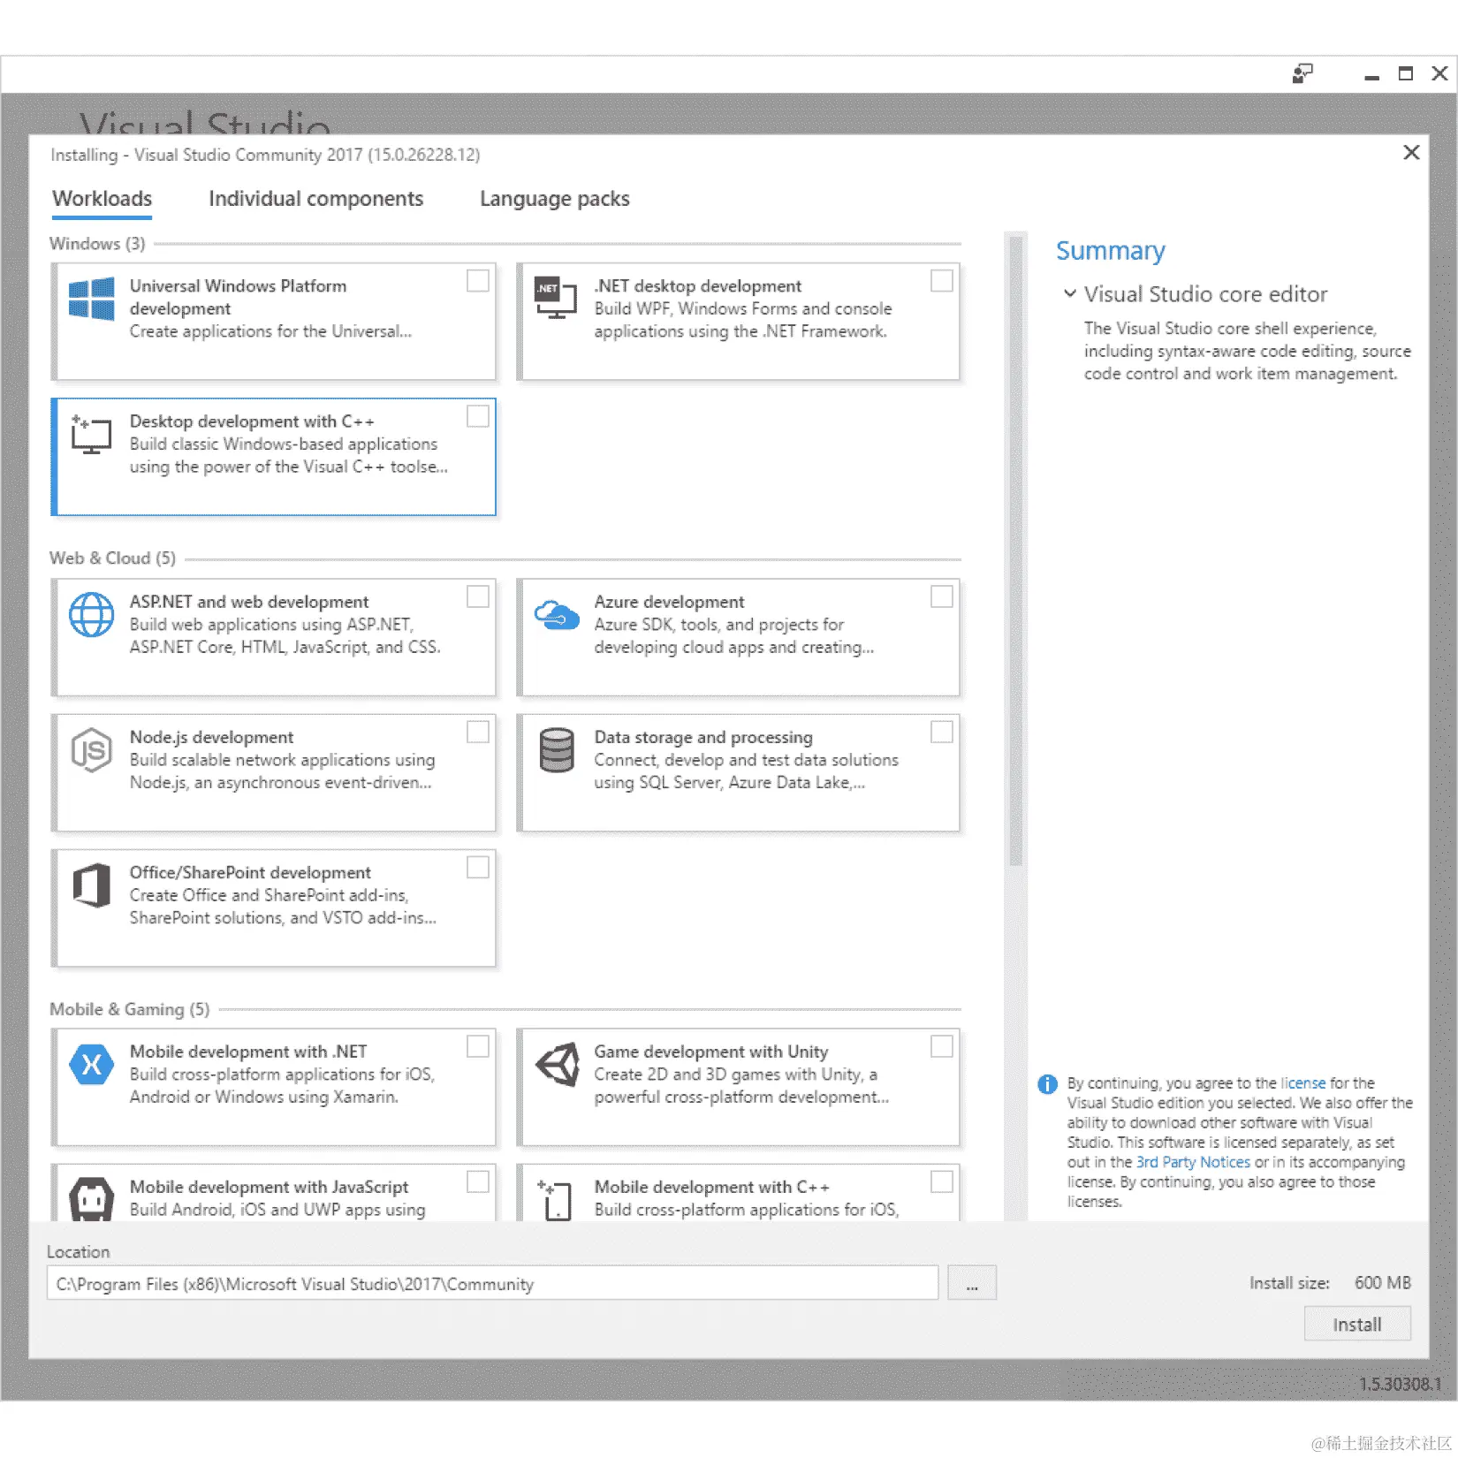Click the Windows (3) section header

[x=97, y=244]
